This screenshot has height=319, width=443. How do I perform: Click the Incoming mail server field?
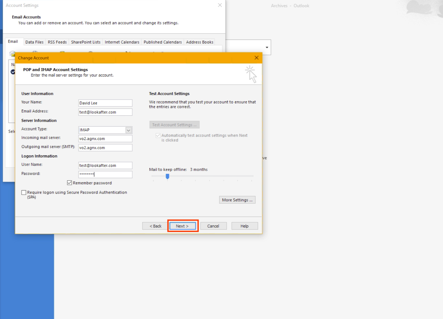(105, 139)
